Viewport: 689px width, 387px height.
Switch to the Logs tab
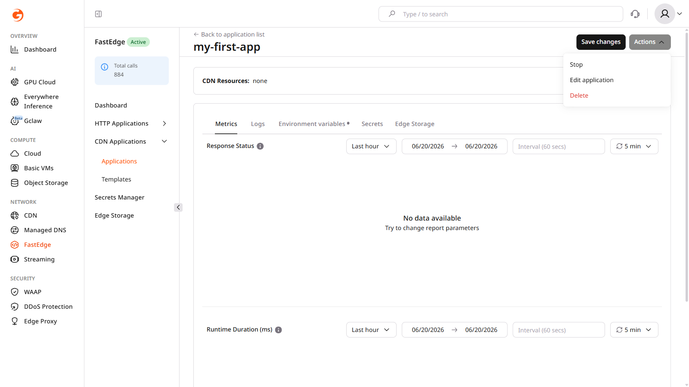click(258, 124)
